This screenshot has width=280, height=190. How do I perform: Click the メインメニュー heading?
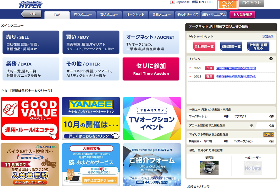[12, 26]
